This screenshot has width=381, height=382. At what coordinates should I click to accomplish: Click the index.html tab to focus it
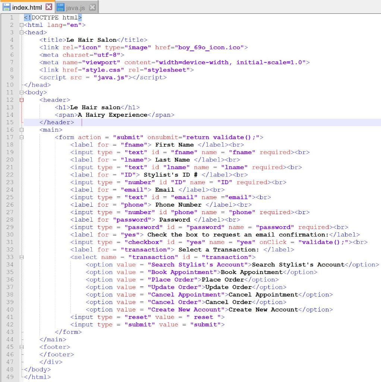[x=28, y=6]
